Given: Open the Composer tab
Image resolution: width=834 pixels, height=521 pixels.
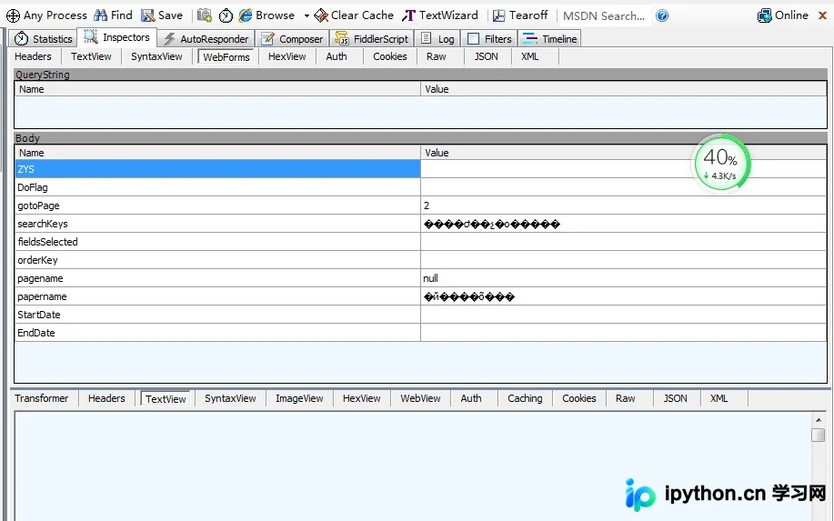Looking at the screenshot, I should 292,39.
